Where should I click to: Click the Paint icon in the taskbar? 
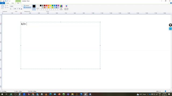click(85, 94)
